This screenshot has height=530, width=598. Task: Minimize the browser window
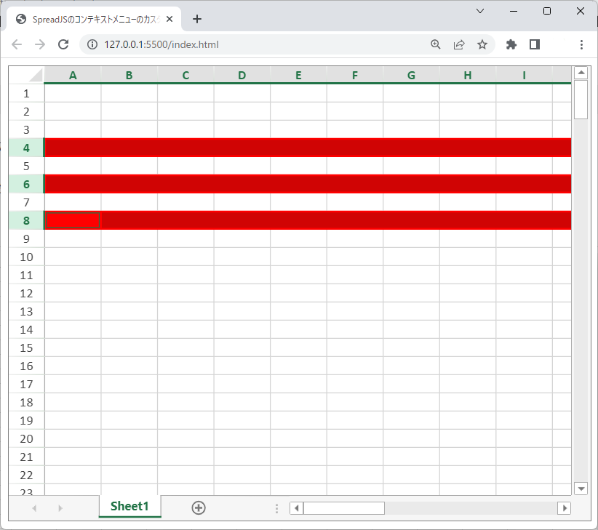(514, 11)
